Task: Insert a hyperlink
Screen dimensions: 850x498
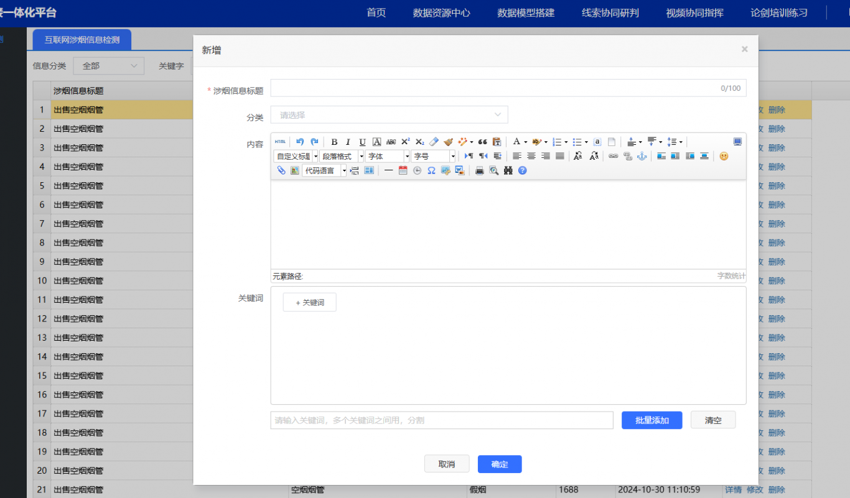Action: 614,156
